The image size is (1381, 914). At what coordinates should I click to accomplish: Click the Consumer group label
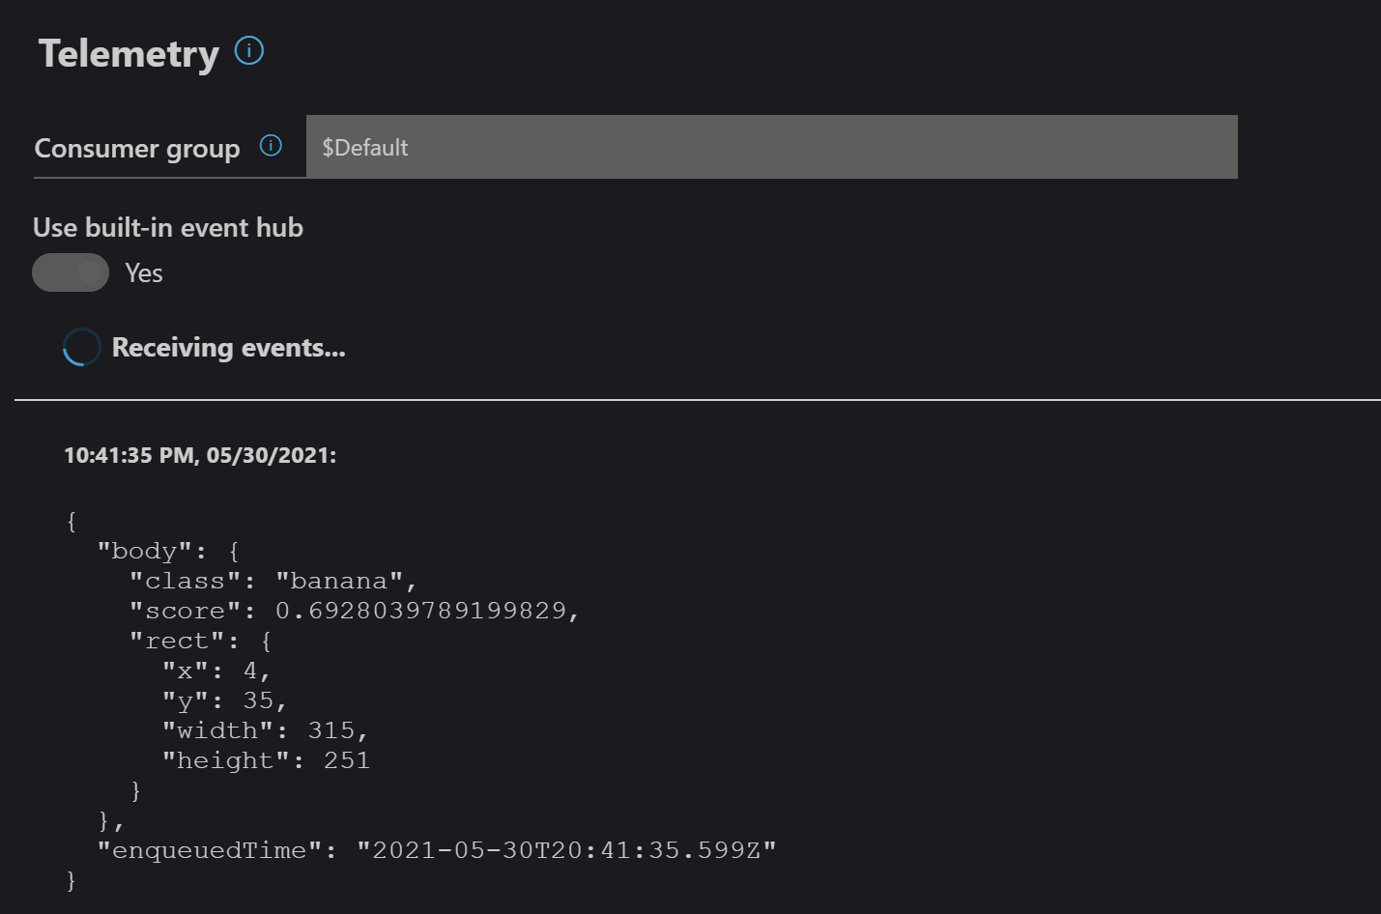137,149
